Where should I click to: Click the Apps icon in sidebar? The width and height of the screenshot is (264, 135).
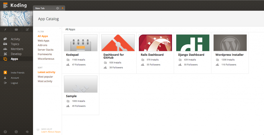tap(5, 59)
